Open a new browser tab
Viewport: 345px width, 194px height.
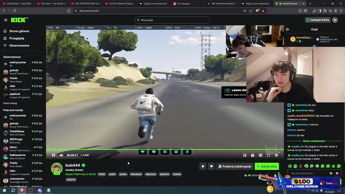tap(310, 4)
